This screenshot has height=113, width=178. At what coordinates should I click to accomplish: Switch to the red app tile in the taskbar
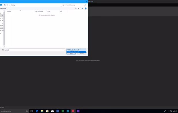(x=73, y=111)
